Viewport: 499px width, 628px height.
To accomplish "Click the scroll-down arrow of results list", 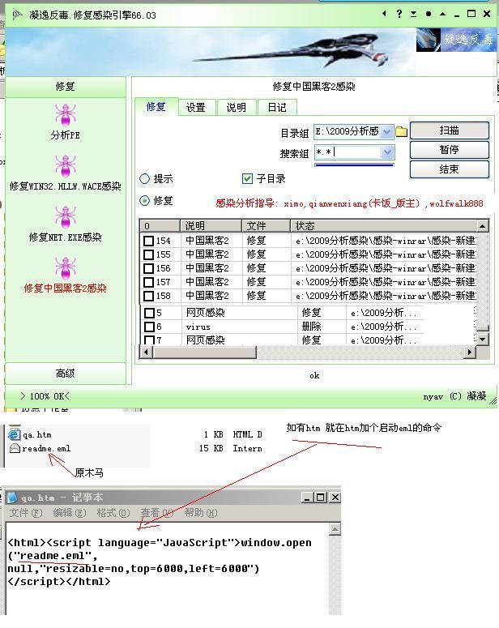I will 483,340.
